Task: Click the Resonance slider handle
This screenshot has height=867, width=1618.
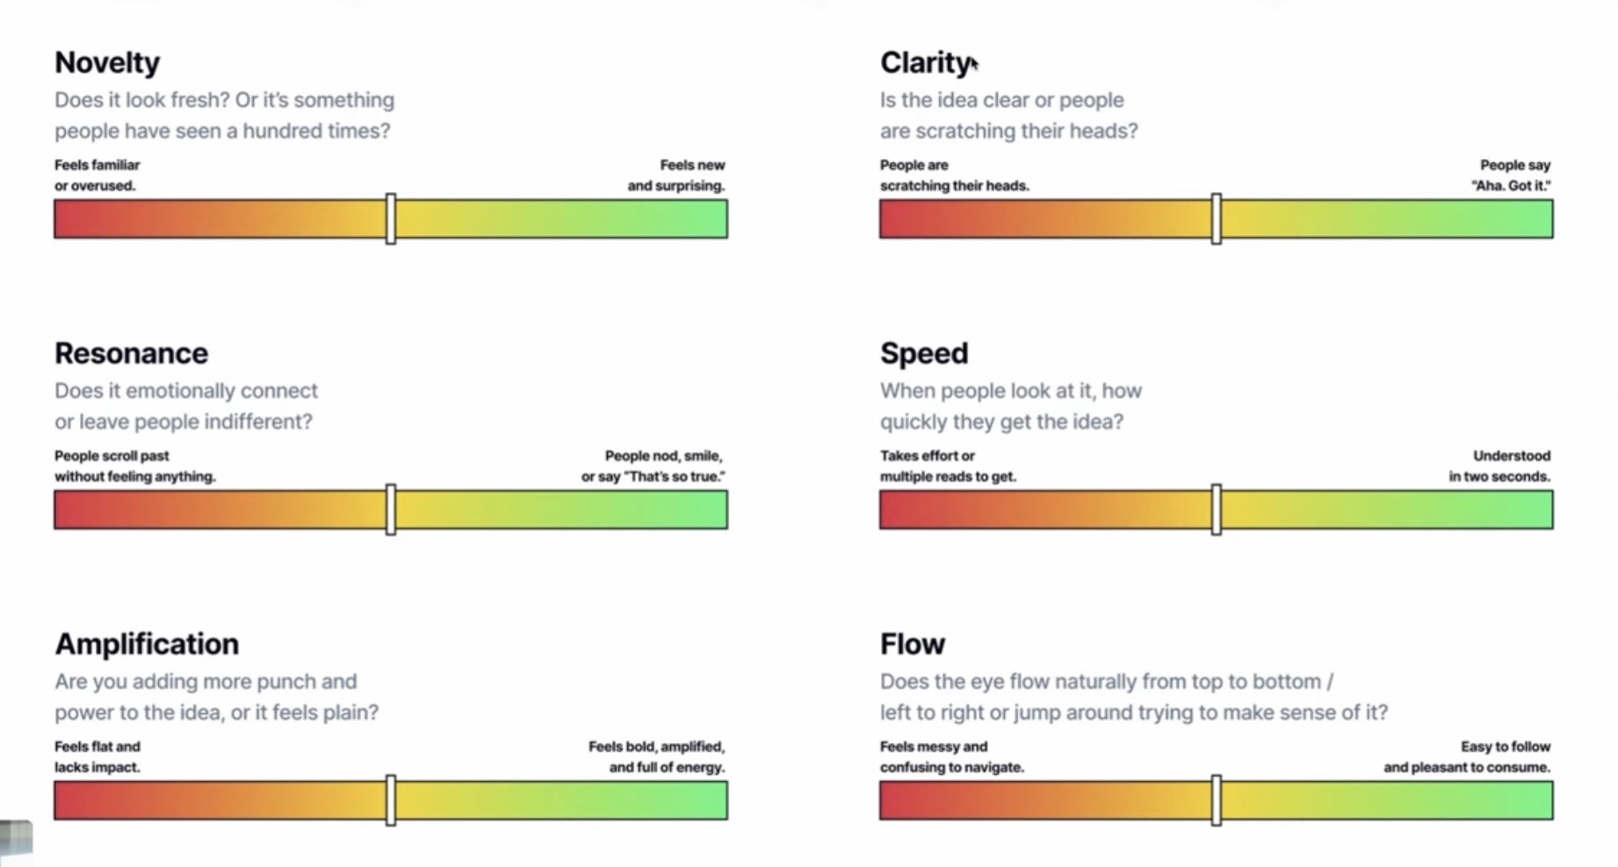Action: pyautogui.click(x=391, y=509)
